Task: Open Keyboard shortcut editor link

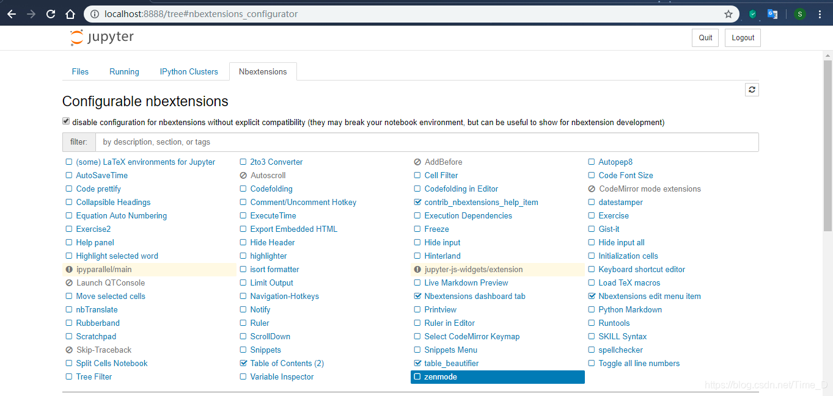Action: click(642, 269)
